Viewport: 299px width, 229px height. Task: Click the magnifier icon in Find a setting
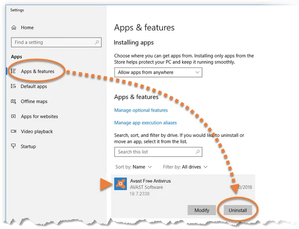coord(97,42)
